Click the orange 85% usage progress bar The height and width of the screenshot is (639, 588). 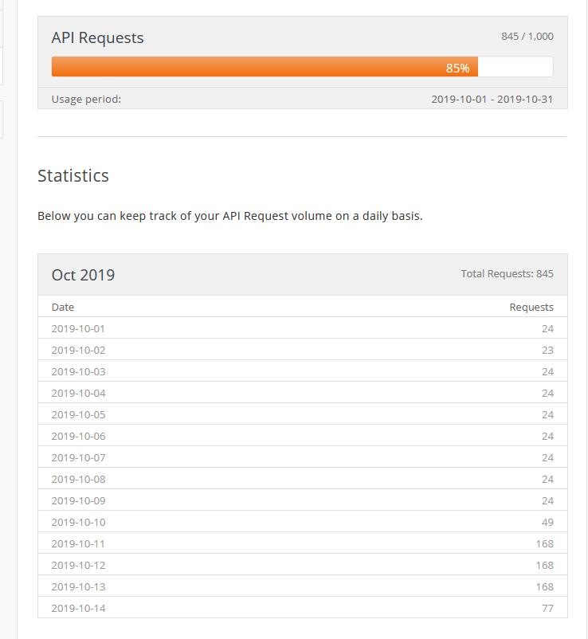265,67
